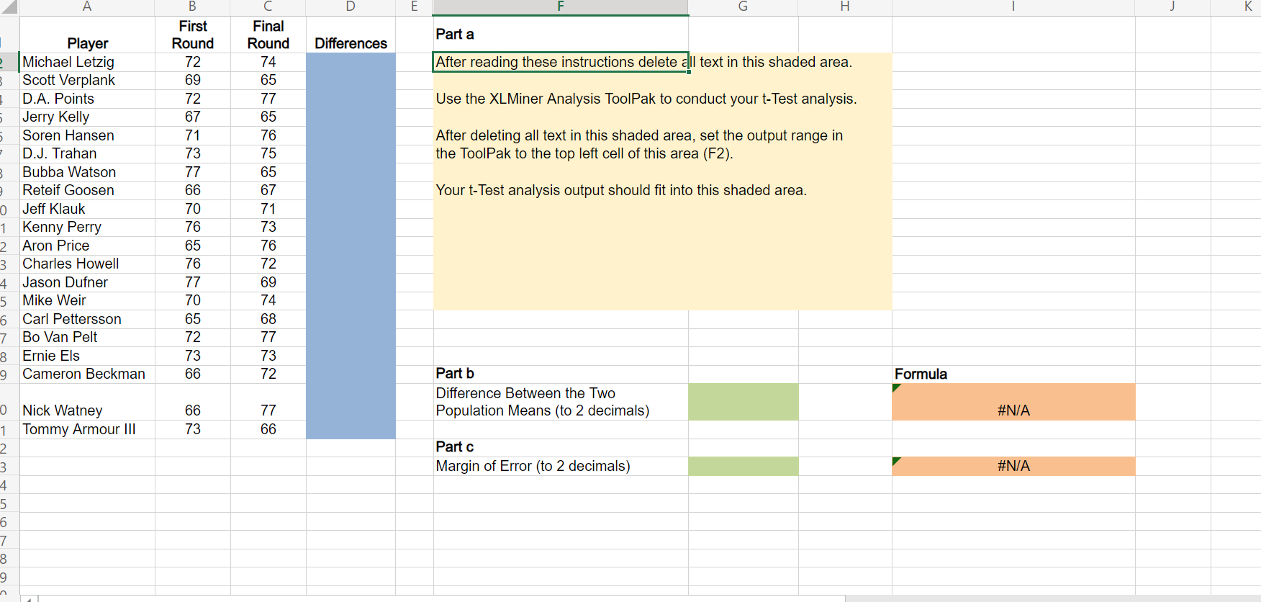Click Aron Price's First Round score 65

[193, 246]
